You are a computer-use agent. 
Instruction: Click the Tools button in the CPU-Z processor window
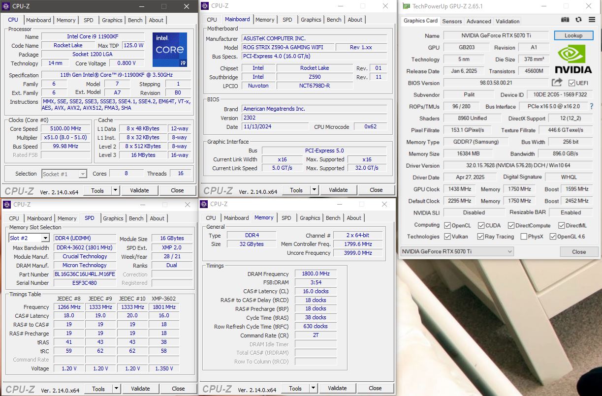point(97,190)
